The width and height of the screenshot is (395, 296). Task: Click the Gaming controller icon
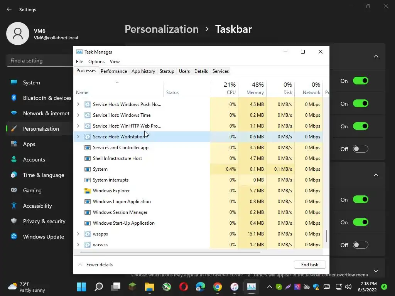tap(14, 190)
